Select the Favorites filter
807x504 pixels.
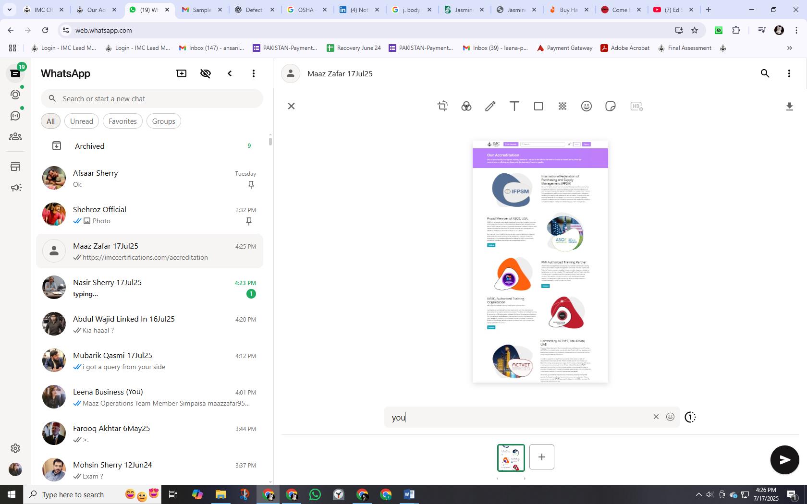[122, 121]
